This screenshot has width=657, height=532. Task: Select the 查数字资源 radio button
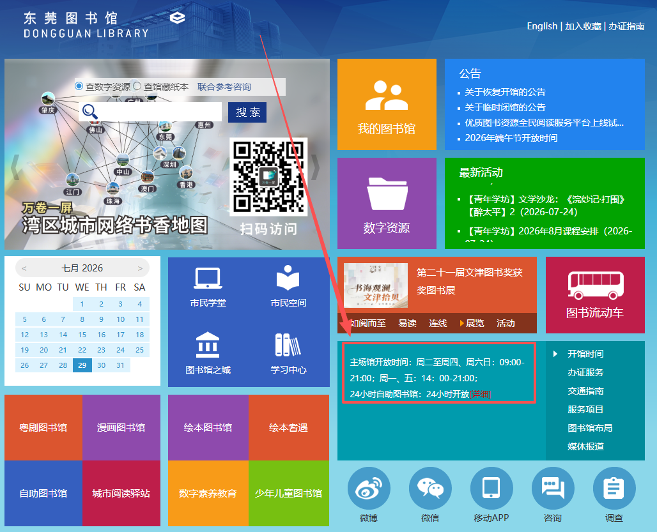pos(79,86)
